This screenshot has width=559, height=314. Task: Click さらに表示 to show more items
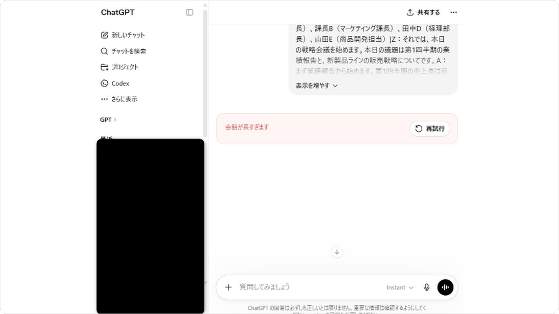point(124,99)
